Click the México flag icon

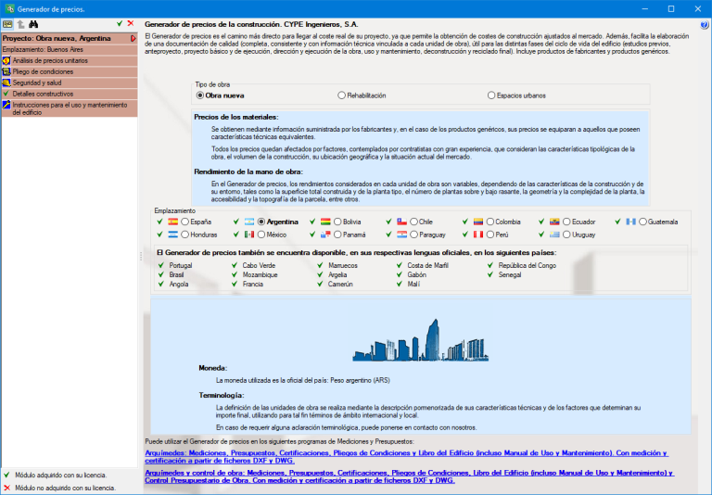249,235
